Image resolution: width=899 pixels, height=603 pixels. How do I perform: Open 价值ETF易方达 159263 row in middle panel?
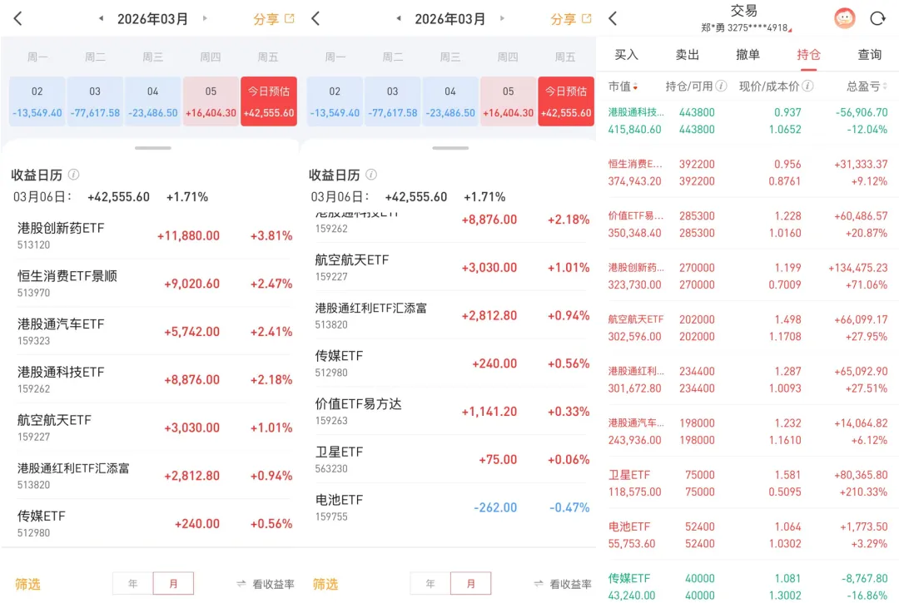point(450,411)
